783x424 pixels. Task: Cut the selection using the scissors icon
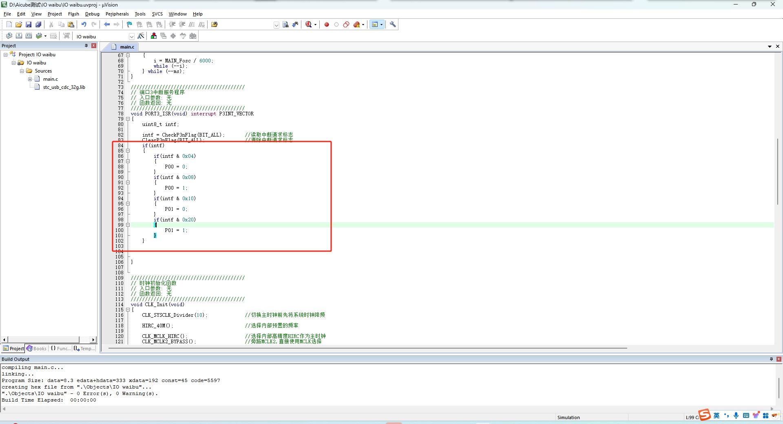coord(51,24)
